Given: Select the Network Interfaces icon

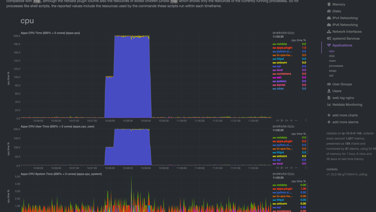Looking at the screenshot, I should [x=329, y=32].
